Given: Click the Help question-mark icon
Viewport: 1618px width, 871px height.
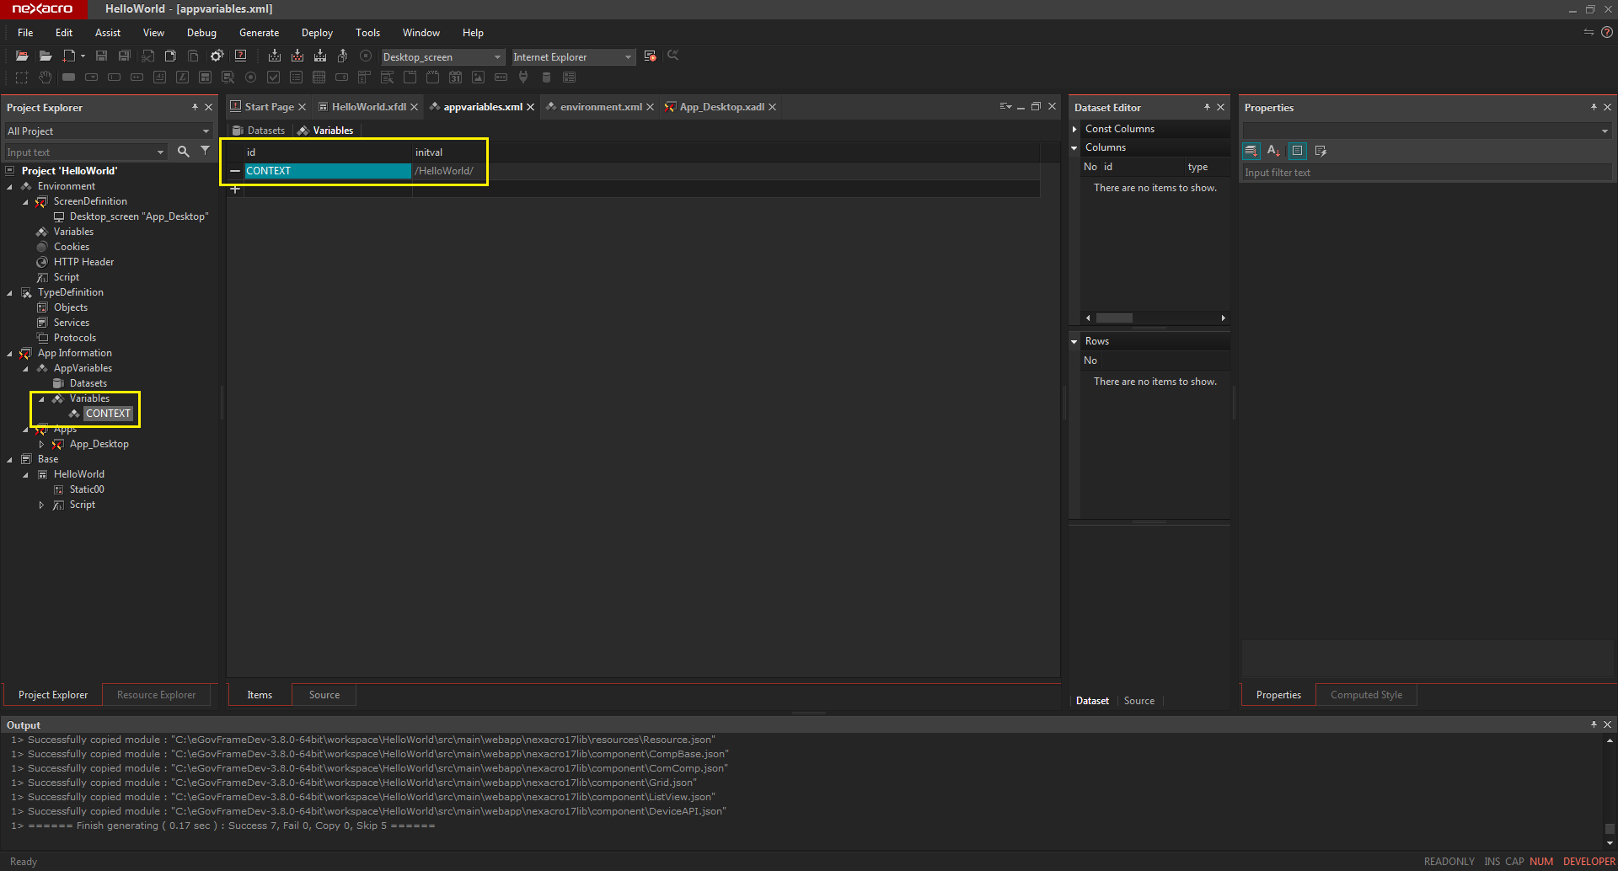Looking at the screenshot, I should click(241, 56).
